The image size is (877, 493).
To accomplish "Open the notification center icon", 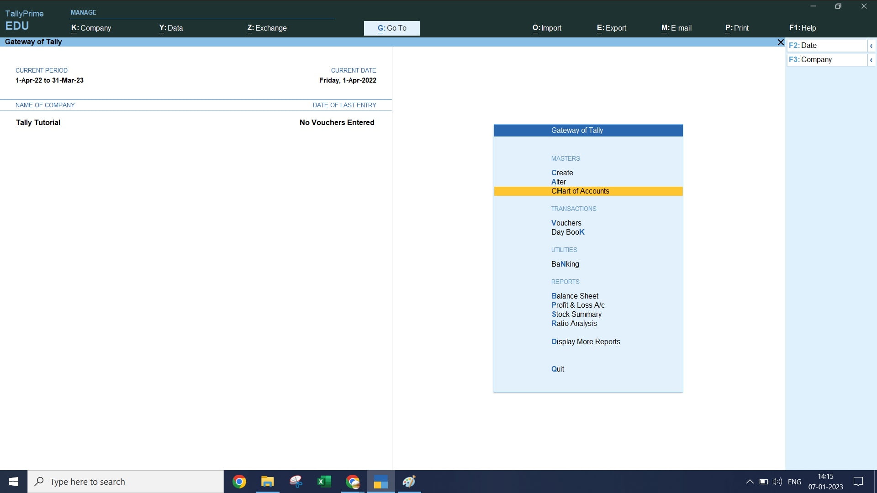I will click(858, 482).
